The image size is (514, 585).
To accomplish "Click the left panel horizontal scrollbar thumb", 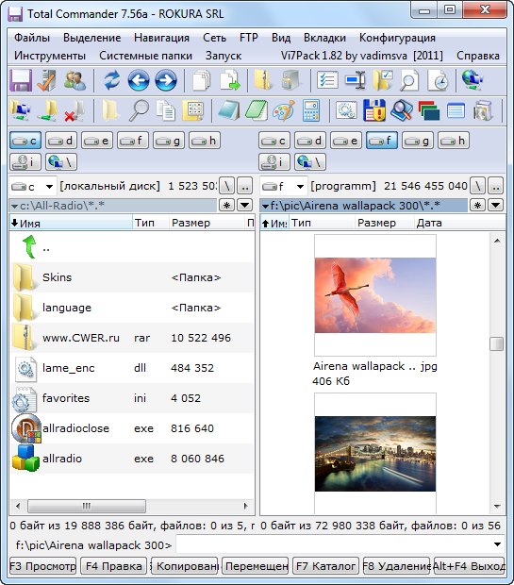I will pyautogui.click(x=87, y=506).
